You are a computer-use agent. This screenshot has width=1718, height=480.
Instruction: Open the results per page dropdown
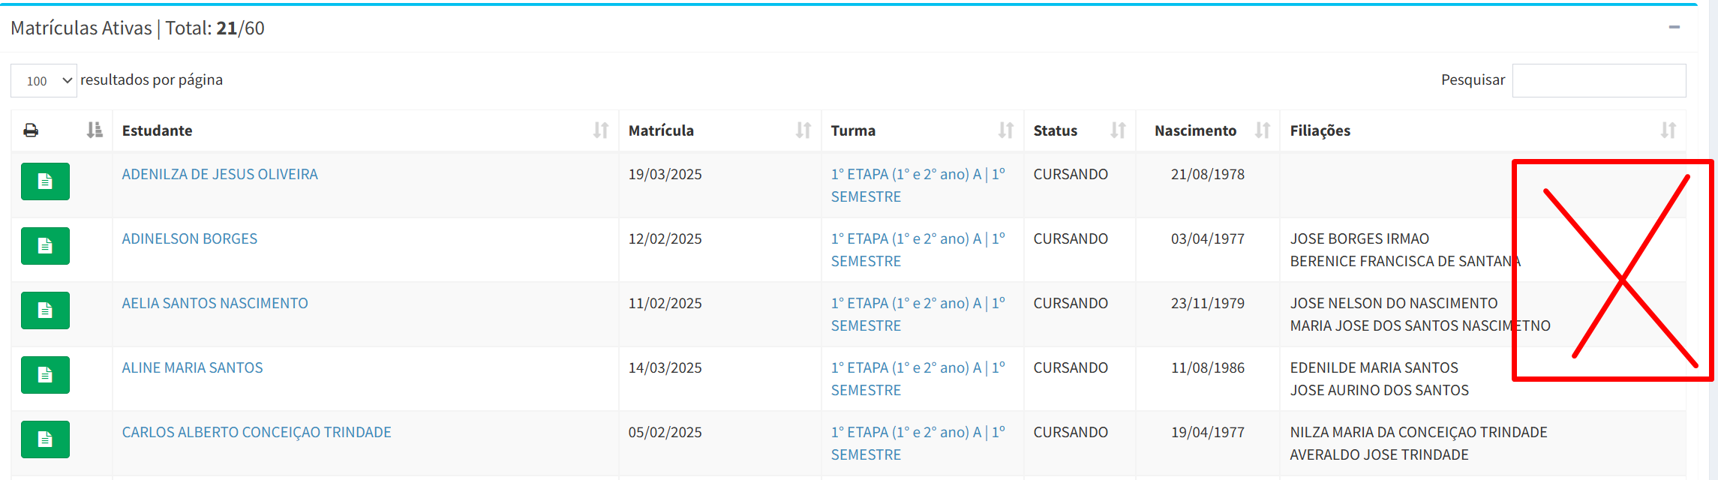tap(44, 80)
